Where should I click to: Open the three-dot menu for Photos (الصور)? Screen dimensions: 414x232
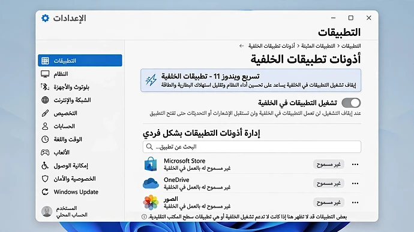[x=355, y=203]
